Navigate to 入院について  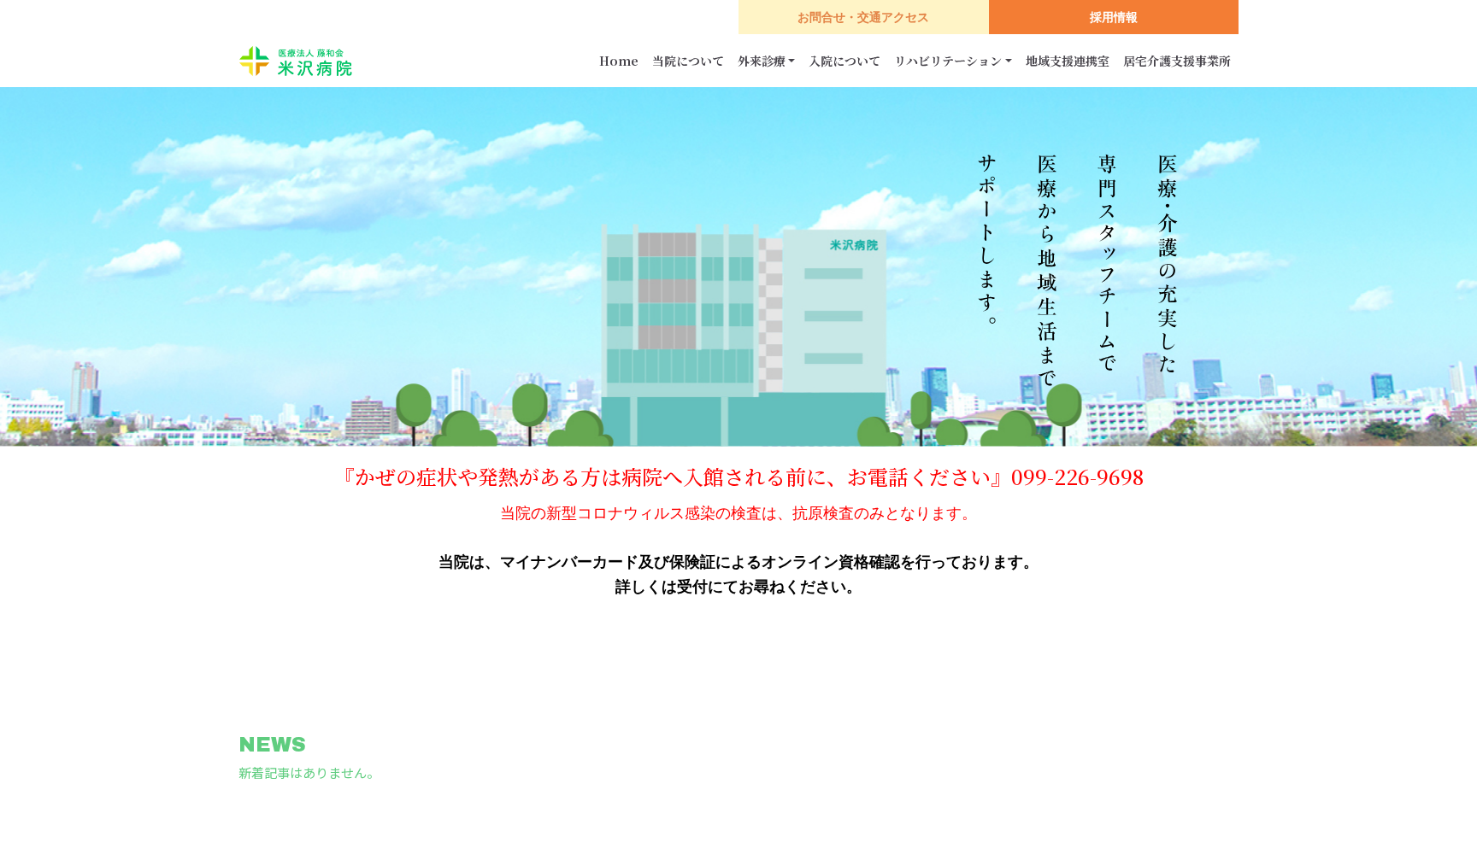click(844, 61)
